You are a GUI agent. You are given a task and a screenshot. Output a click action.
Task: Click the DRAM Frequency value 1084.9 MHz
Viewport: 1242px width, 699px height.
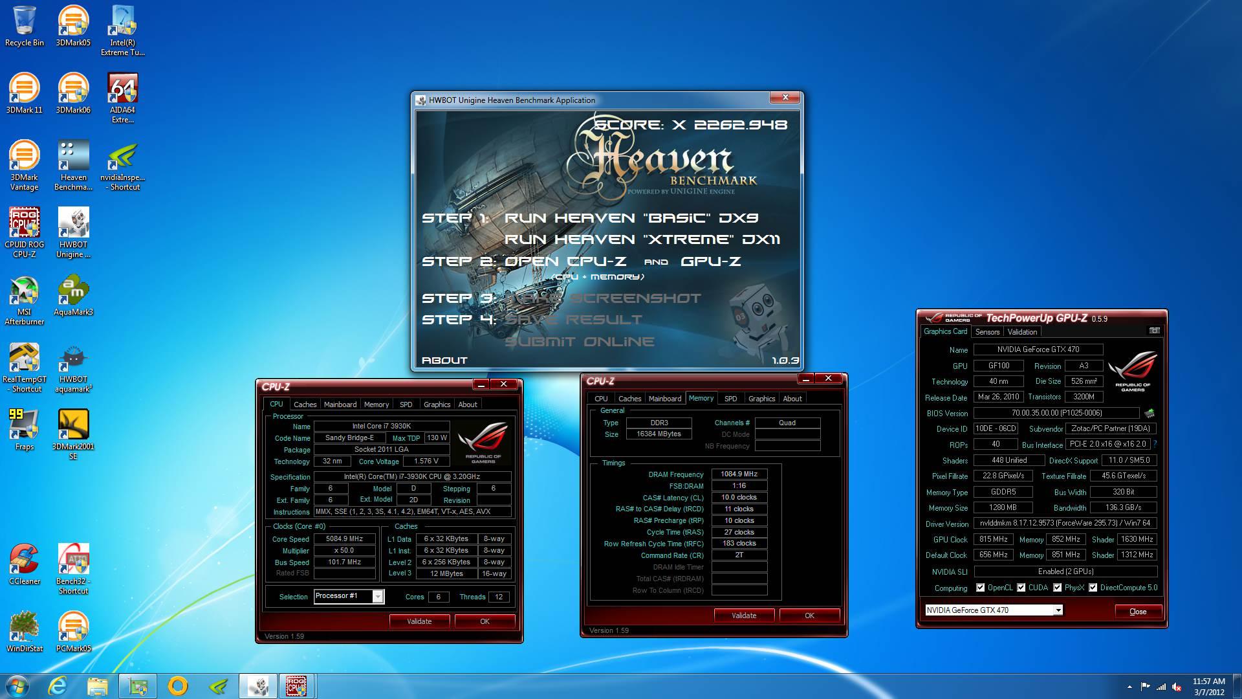[x=739, y=474]
